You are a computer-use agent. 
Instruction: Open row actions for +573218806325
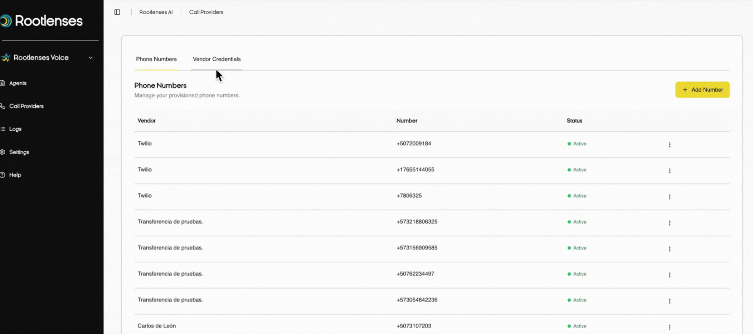[670, 223]
